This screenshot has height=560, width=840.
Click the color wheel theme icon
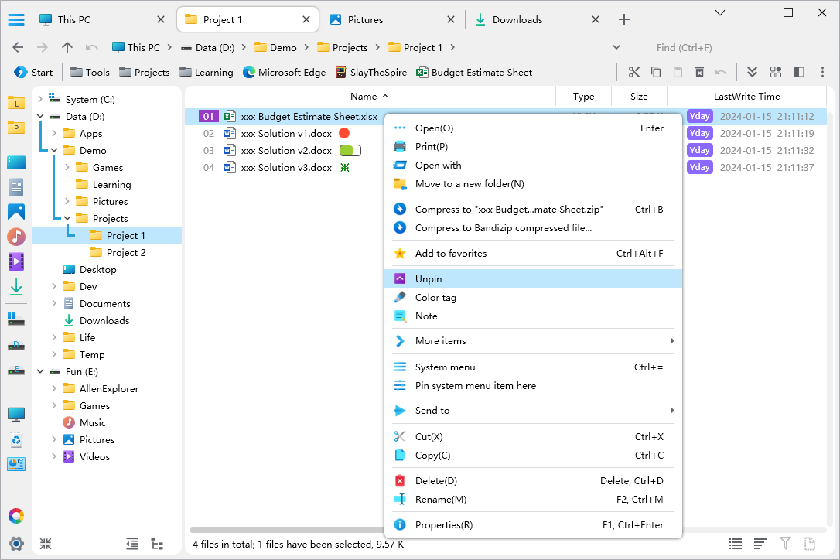[x=16, y=516]
